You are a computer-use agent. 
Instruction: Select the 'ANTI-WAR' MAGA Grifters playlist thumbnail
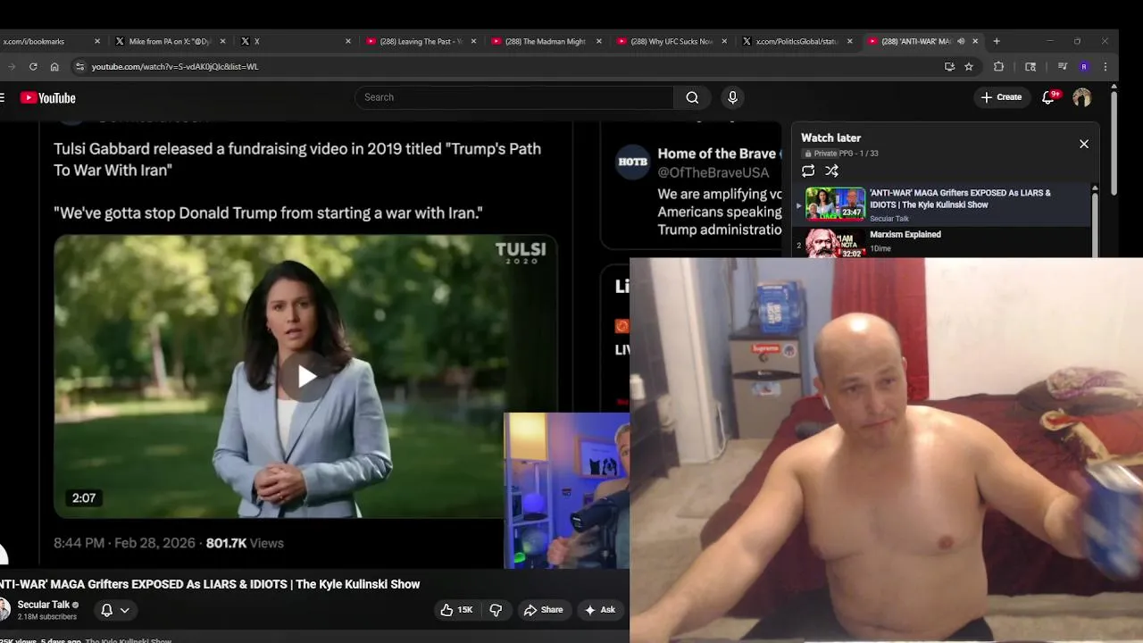click(836, 204)
